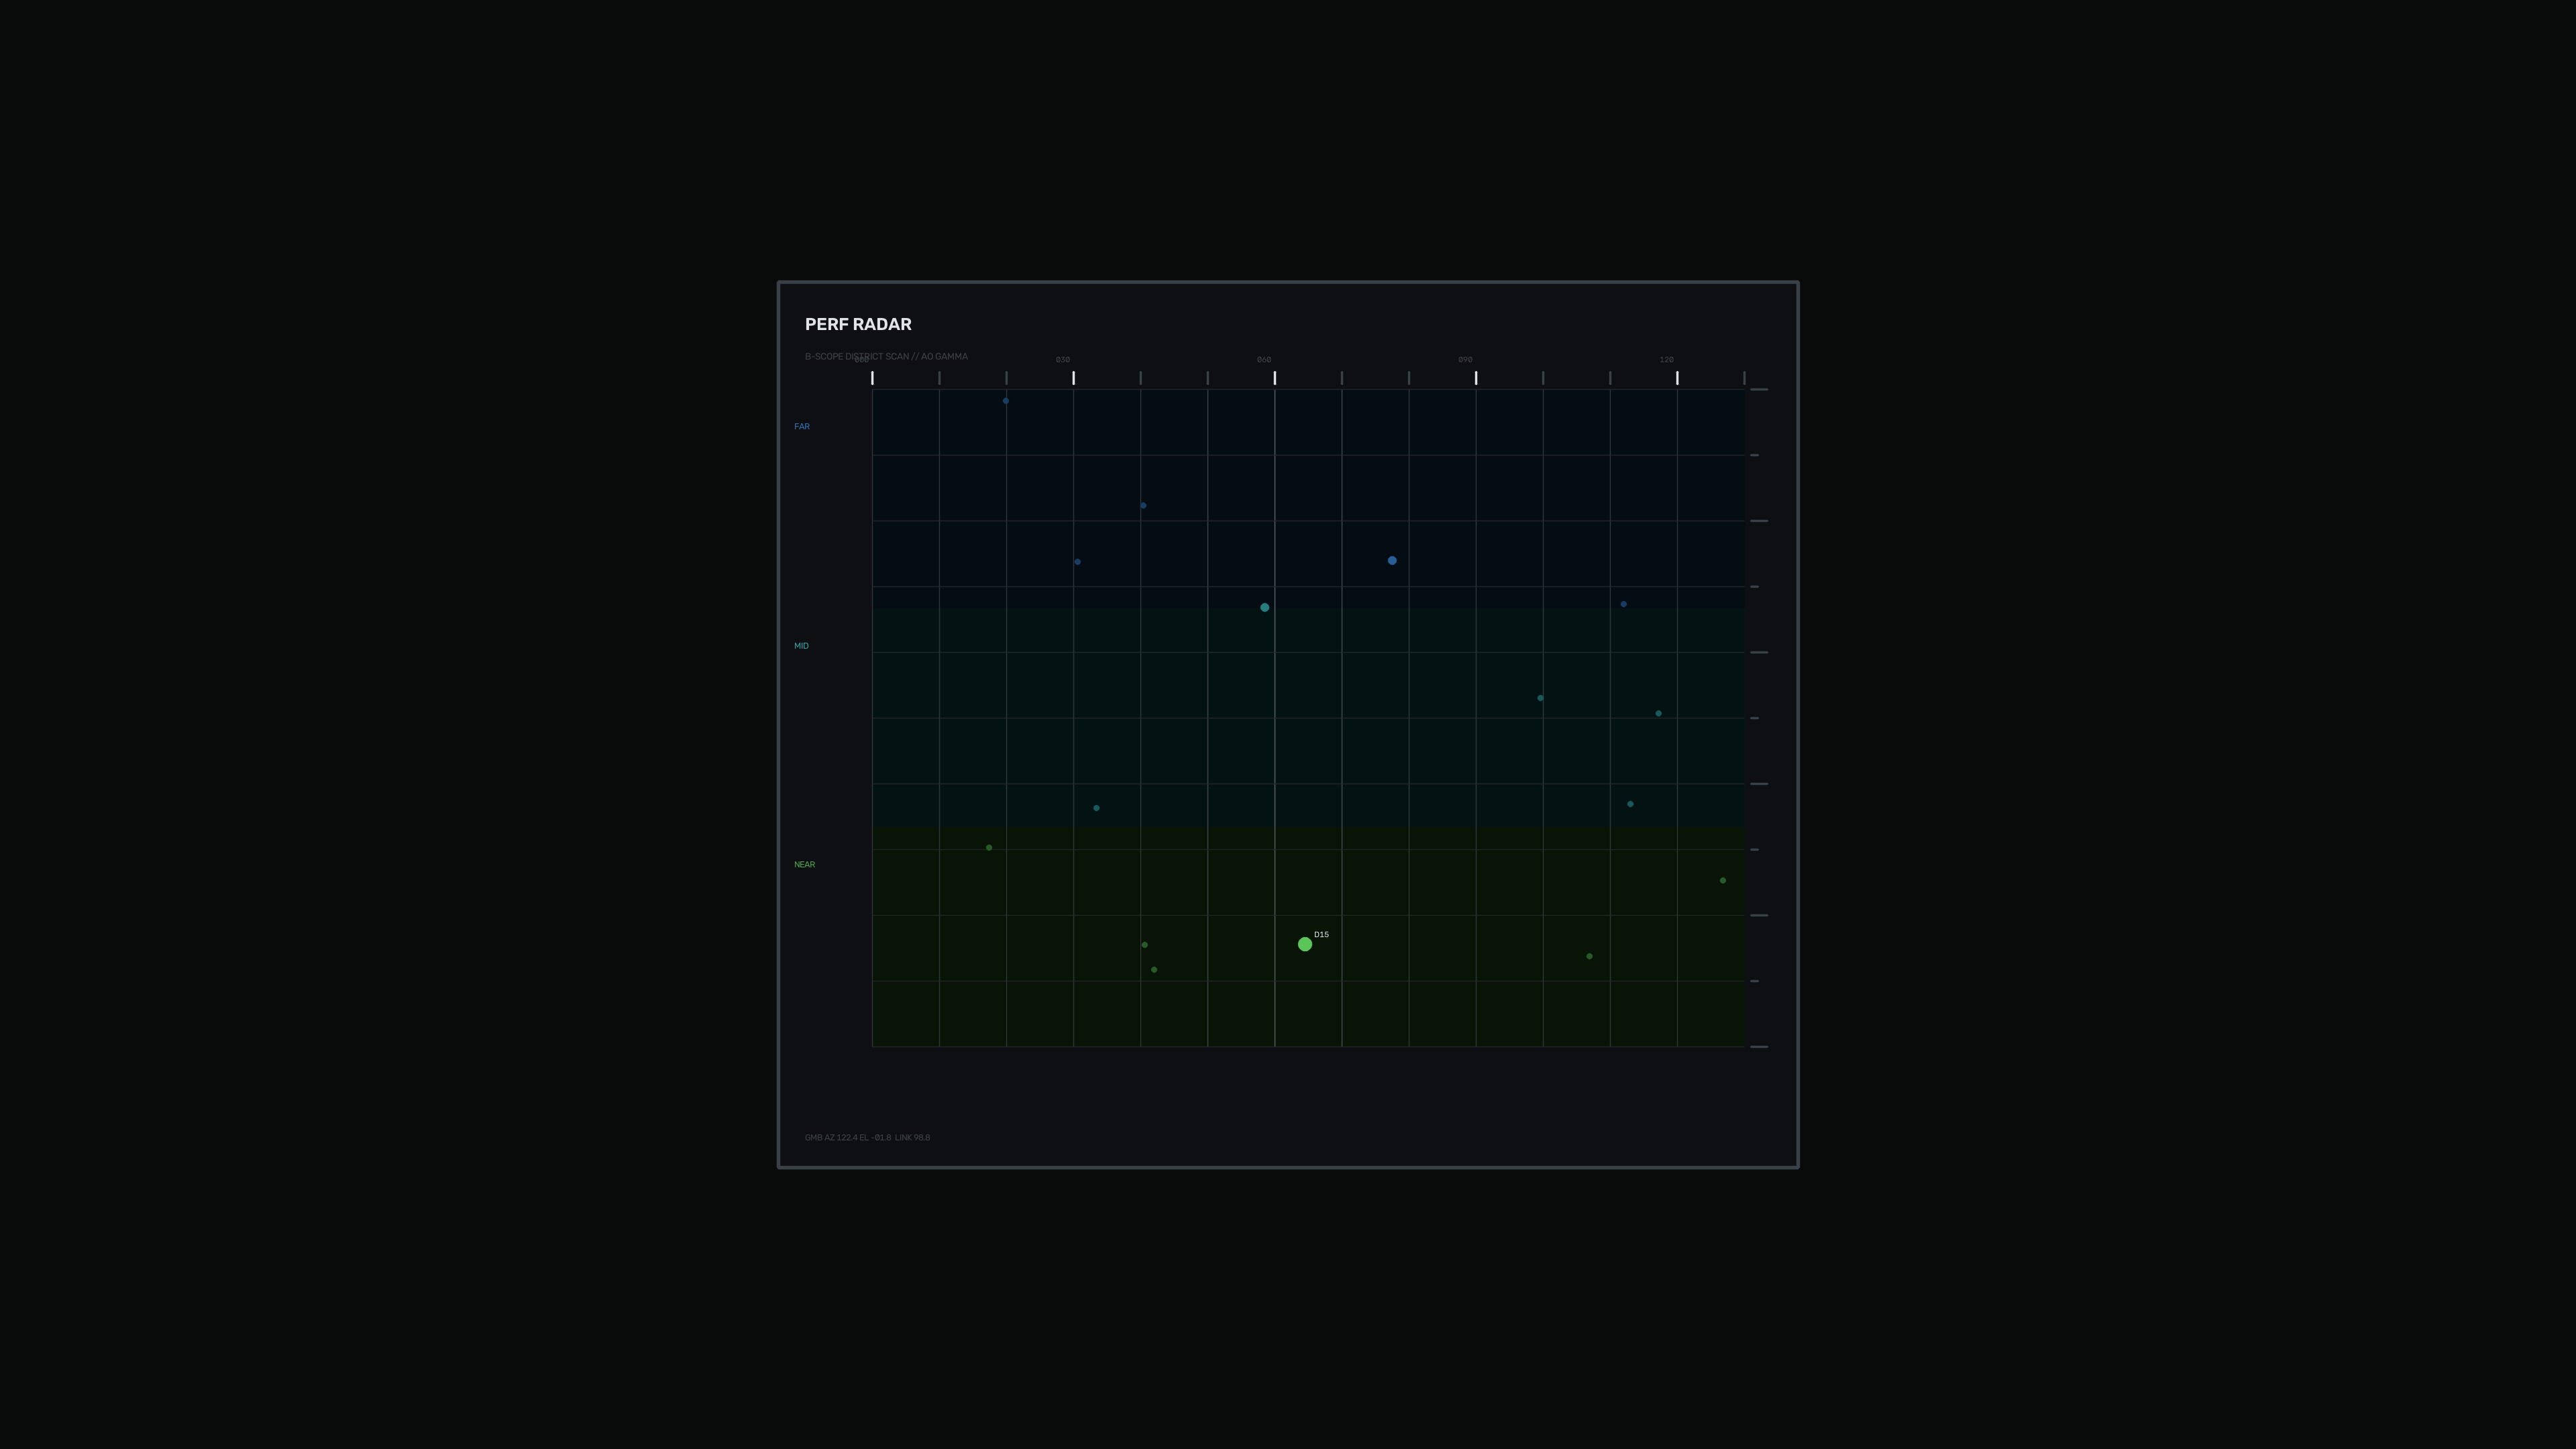2576x1449 pixels.
Task: Click the FAR range band label
Action: click(x=802, y=427)
